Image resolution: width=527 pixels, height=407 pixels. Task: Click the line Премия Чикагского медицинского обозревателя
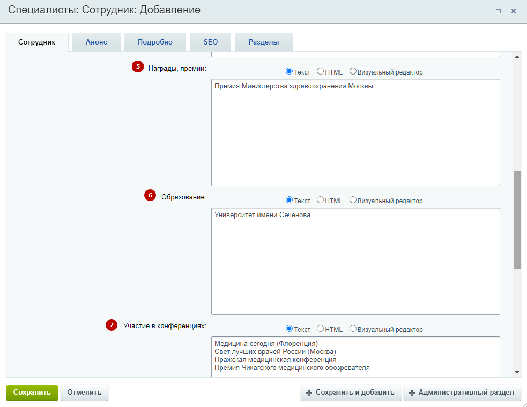[x=292, y=368]
